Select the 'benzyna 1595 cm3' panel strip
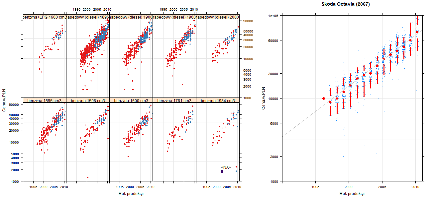The width and height of the screenshot is (432, 199). click(45, 100)
